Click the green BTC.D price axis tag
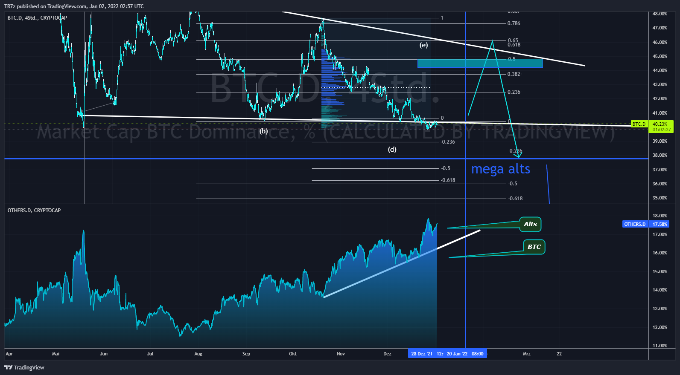 click(x=639, y=124)
